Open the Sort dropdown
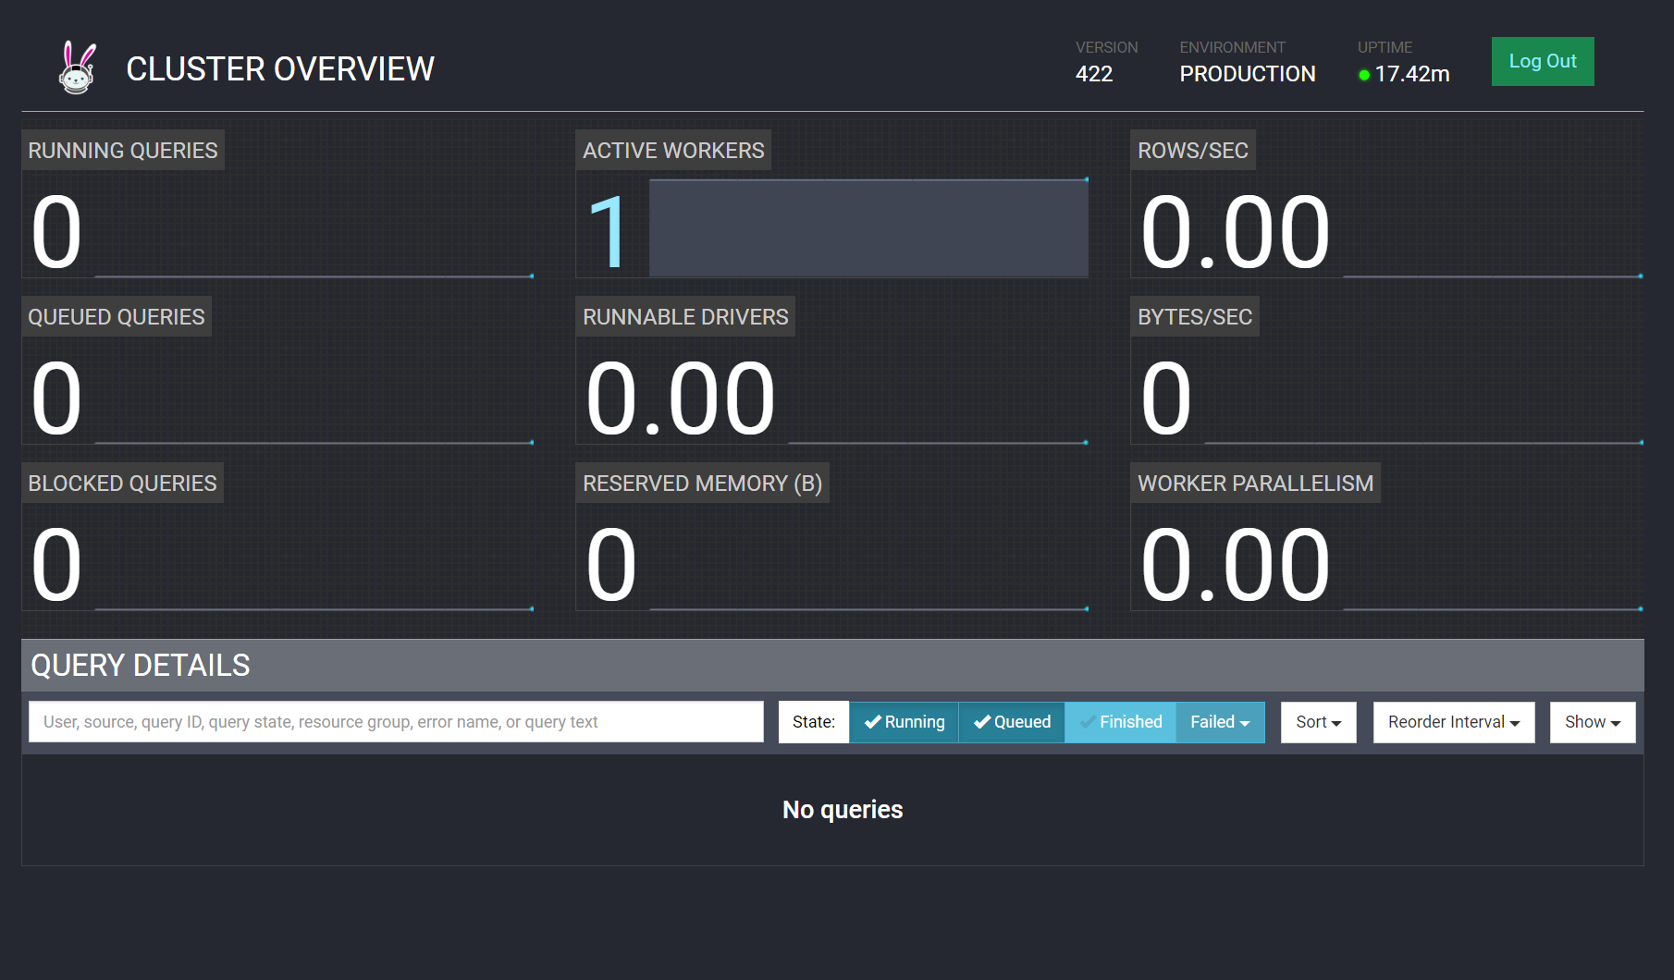Viewport: 1674px width, 980px height. (x=1319, y=722)
